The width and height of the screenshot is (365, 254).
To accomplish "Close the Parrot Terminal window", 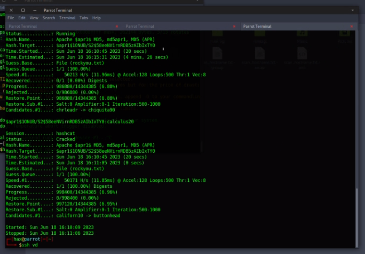I will (x=11, y=10).
